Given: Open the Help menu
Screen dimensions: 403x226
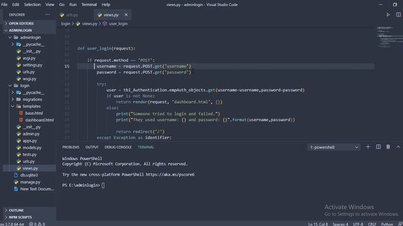Looking at the screenshot, I should (x=106, y=4).
